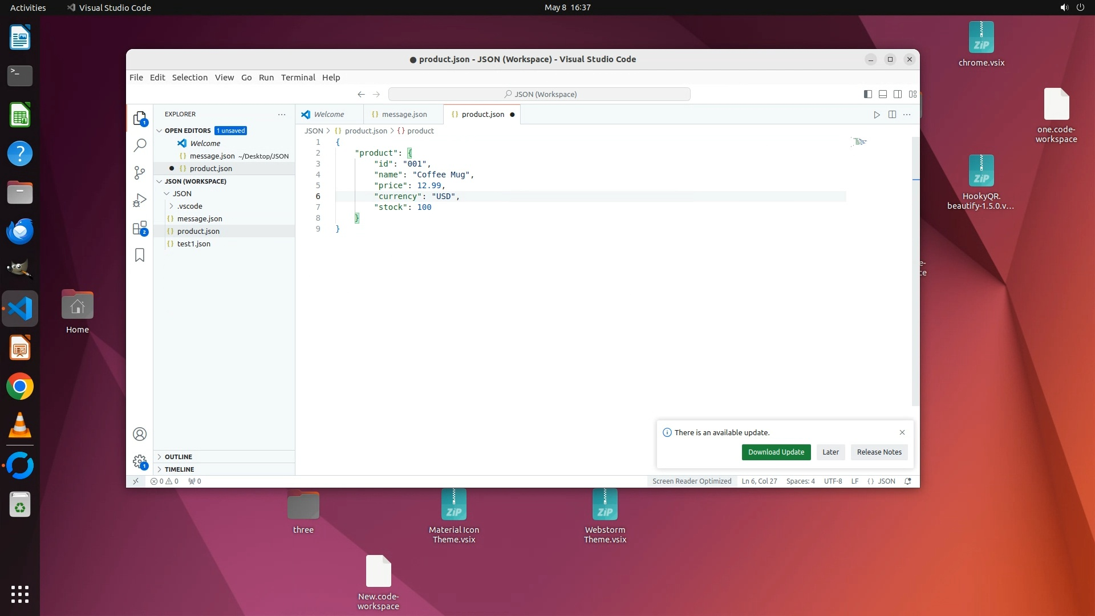Click the Accounts icon in activity bar
1095x616 pixels.
pyautogui.click(x=140, y=434)
